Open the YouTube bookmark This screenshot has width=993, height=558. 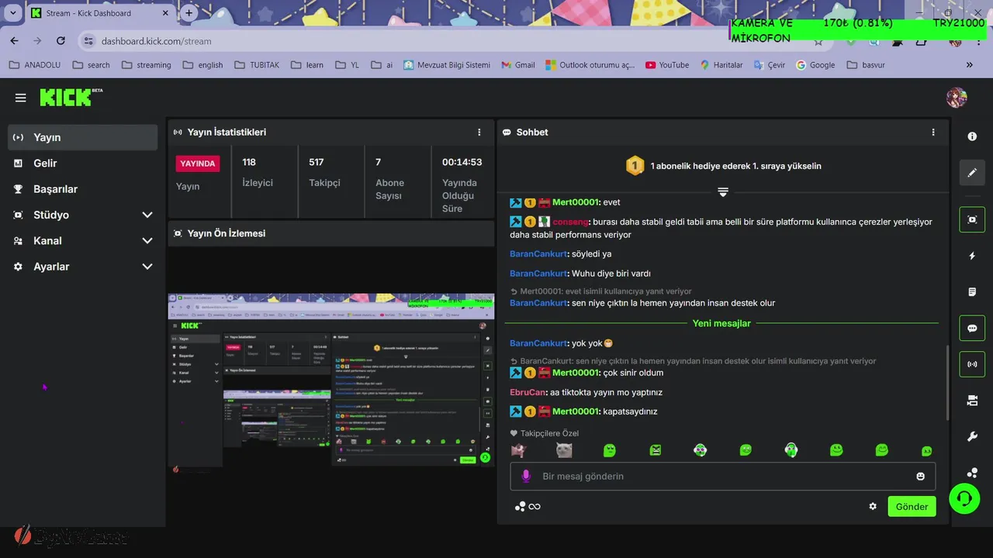[667, 65]
